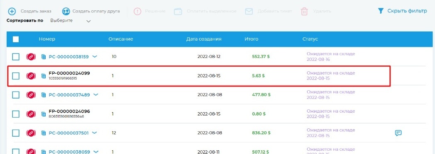Screen dimensions: 435x154
Task: Click red link icon for FP-00000024096
Action: 31,114
